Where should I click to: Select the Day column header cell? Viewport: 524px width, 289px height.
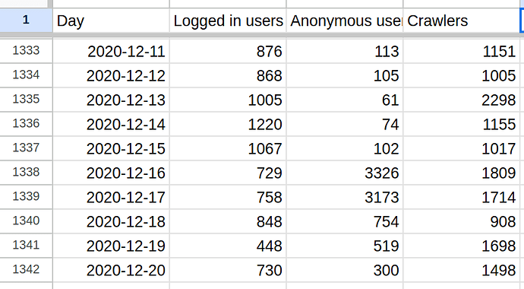pos(111,21)
